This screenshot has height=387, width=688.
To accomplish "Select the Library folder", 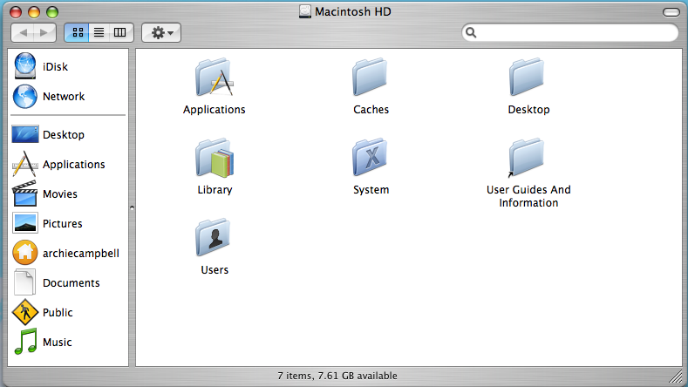I will pos(215,158).
